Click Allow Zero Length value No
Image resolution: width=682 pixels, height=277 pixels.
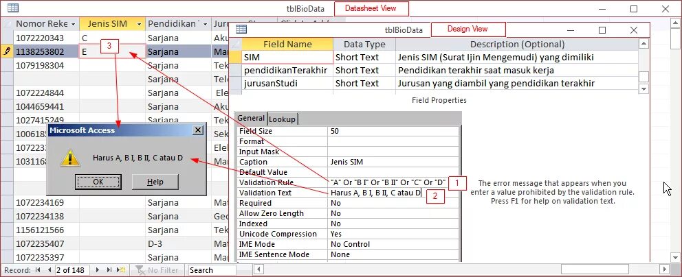pyautogui.click(x=393, y=213)
